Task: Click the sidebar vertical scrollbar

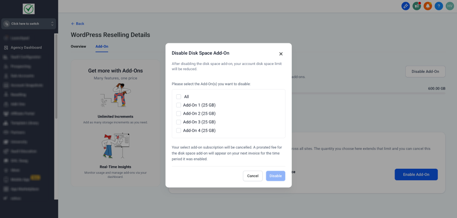Action: [56, 76]
